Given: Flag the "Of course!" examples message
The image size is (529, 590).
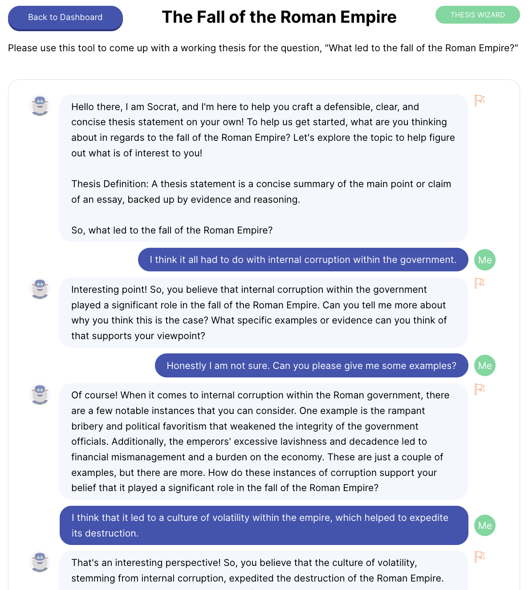Looking at the screenshot, I should [x=479, y=389].
